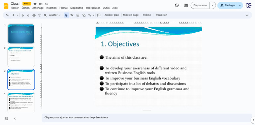Open Arrière-plan settings

112,15
